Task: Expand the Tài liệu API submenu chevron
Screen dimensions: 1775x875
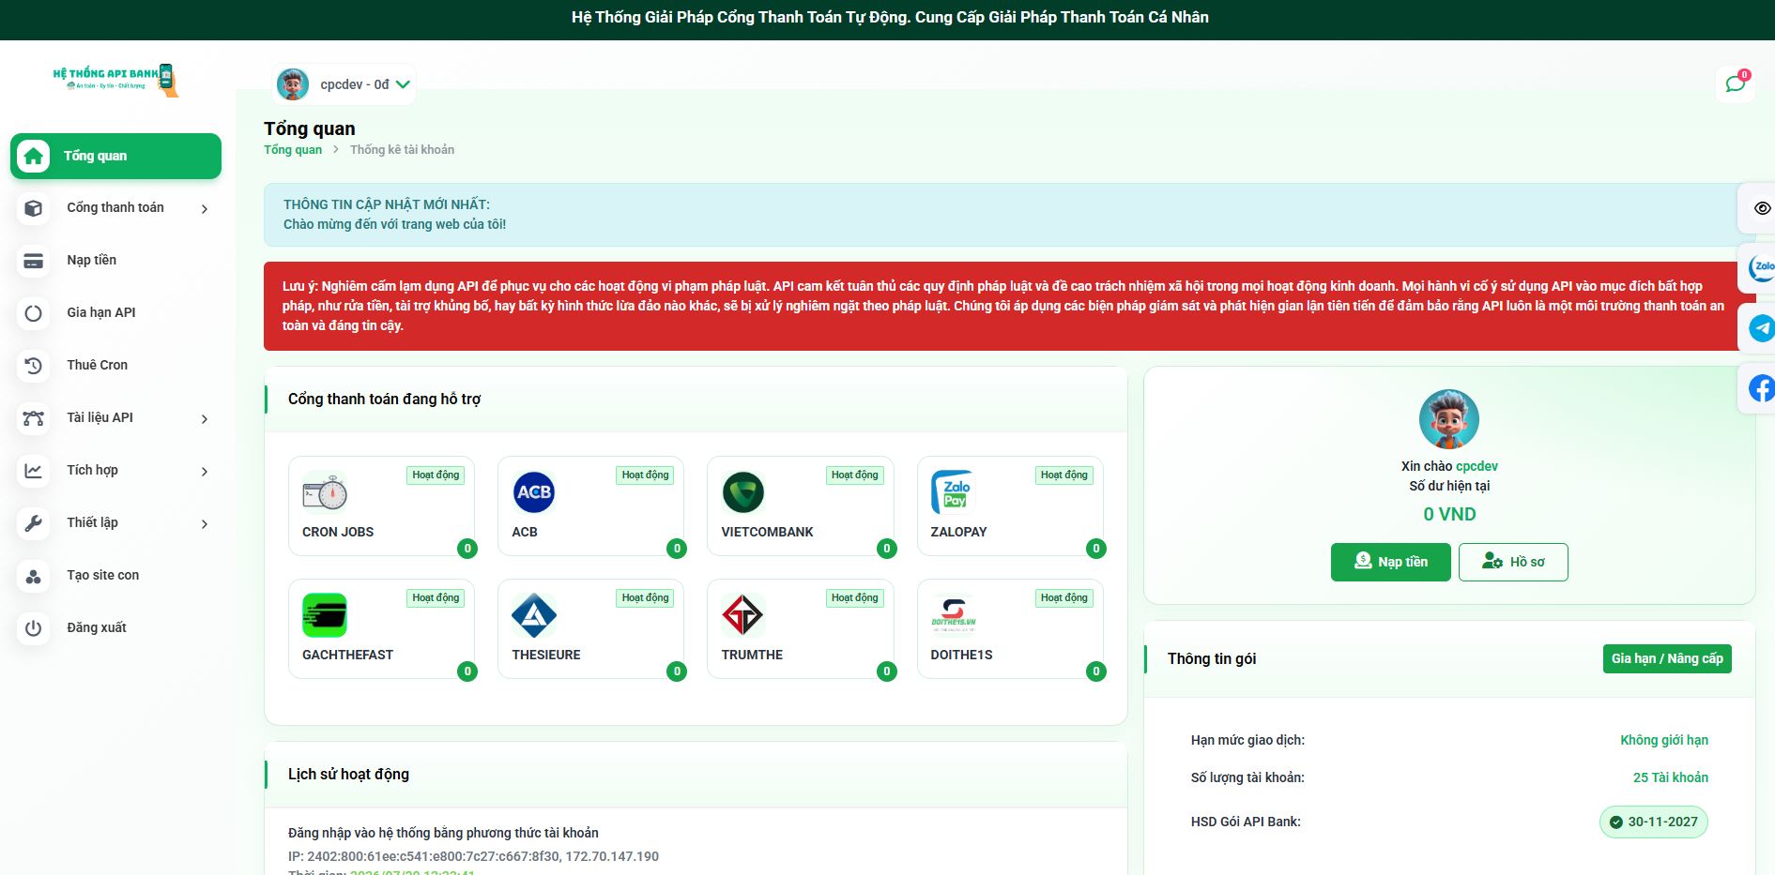Action: 205,419
